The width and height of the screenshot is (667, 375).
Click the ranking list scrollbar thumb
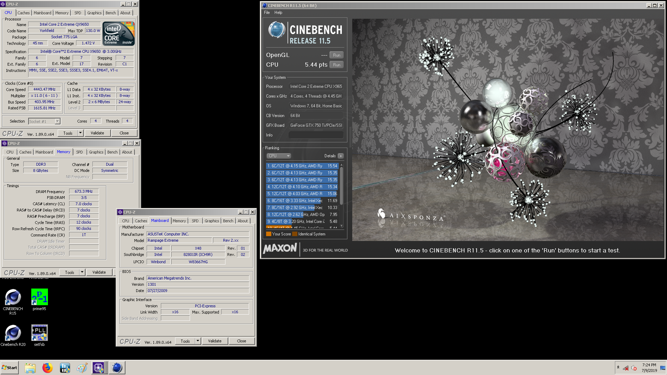click(x=341, y=185)
